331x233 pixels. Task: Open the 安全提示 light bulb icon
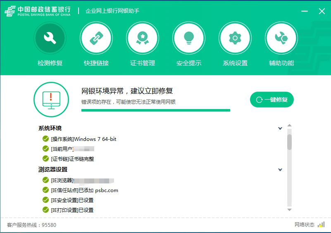[189, 38]
